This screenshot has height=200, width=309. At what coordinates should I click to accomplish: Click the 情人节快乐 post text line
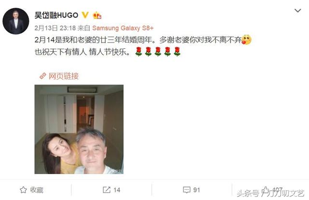tap(83, 52)
